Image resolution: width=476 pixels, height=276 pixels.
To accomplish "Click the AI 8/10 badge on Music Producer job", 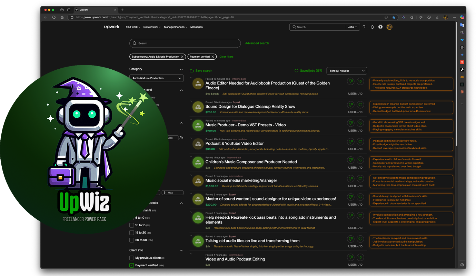I will pyautogui.click(x=198, y=126).
